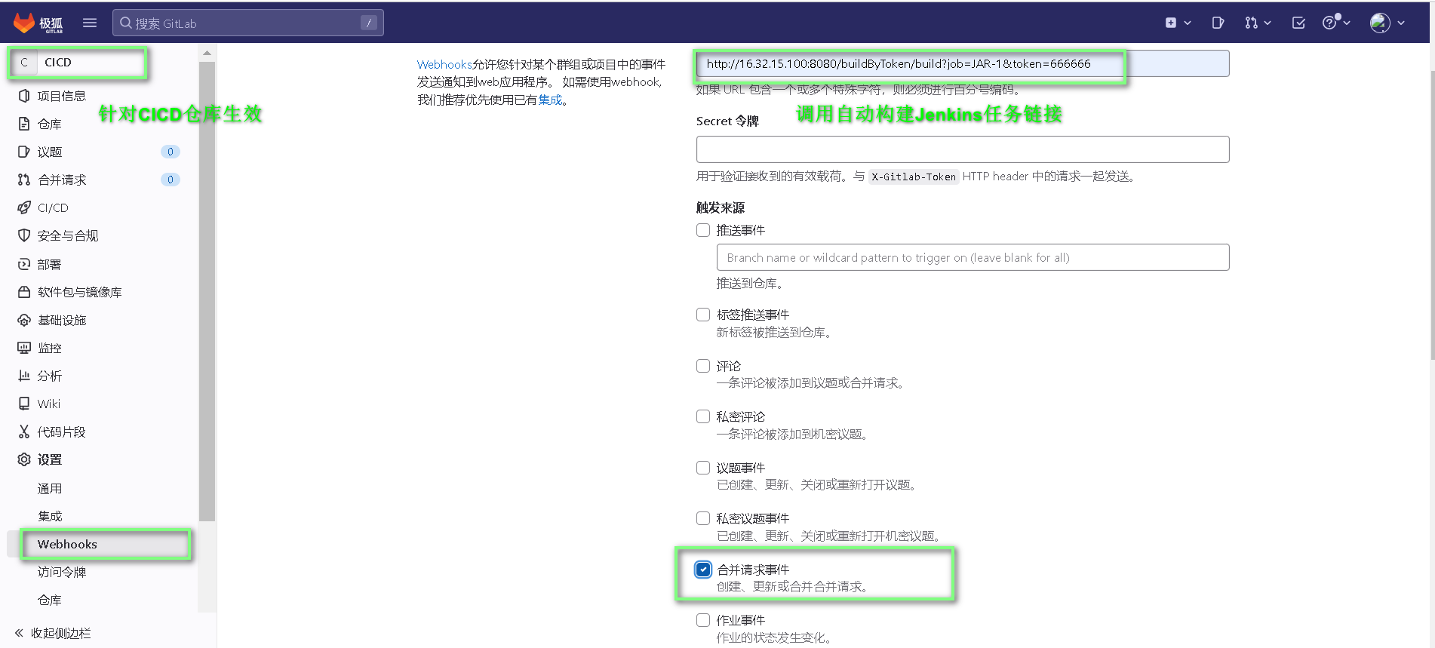Viewport: 1435px width, 648px height.
Task: Click the 议题 count badge 0
Action: click(171, 152)
